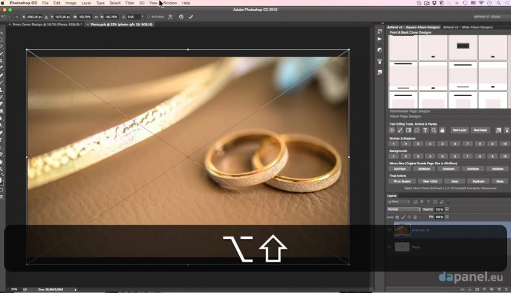The image size is (511, 293).
Task: Commit the transform with the checkmark
Action: 191,16
